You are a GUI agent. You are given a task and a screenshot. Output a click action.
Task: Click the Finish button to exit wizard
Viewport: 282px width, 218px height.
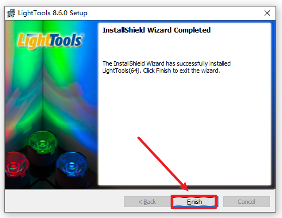194,202
